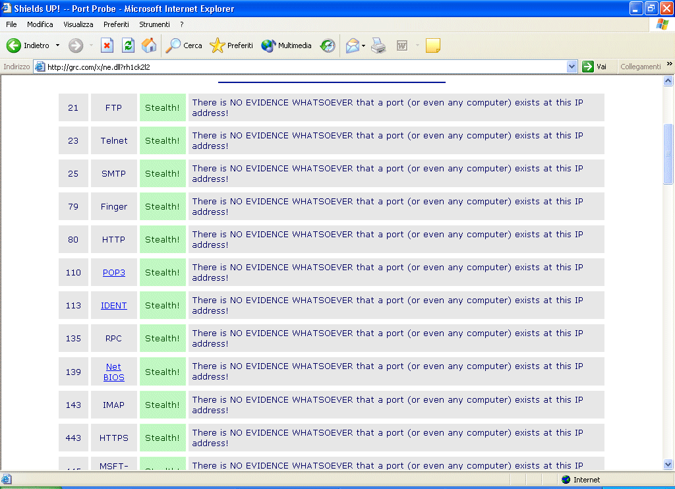Viewport: 675px width, 489px height.
Task: Click port number 135 cell
Action: tap(73, 338)
